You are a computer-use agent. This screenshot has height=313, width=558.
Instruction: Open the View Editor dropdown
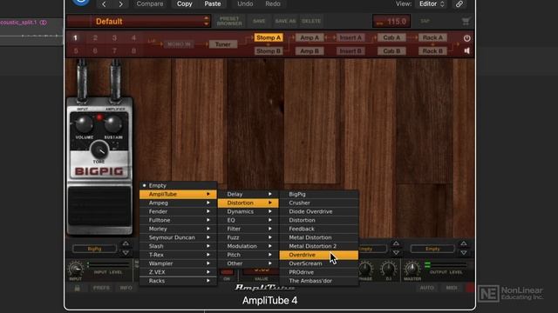point(432,3)
